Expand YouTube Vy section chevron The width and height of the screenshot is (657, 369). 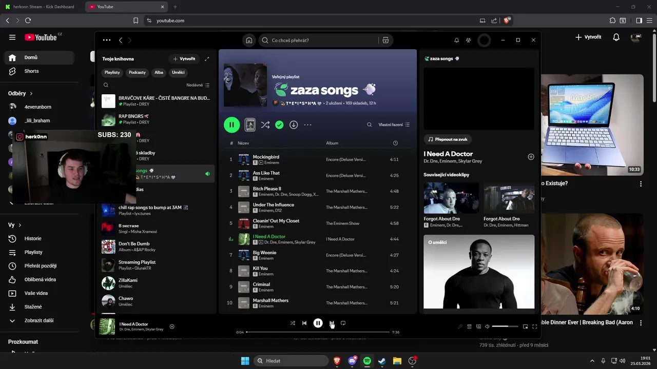(x=20, y=225)
